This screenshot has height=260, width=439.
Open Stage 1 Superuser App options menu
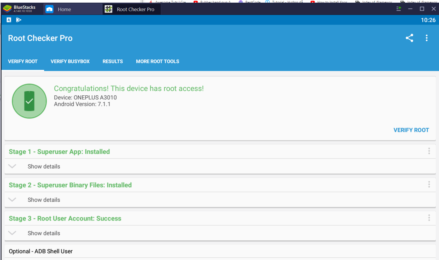tap(429, 151)
